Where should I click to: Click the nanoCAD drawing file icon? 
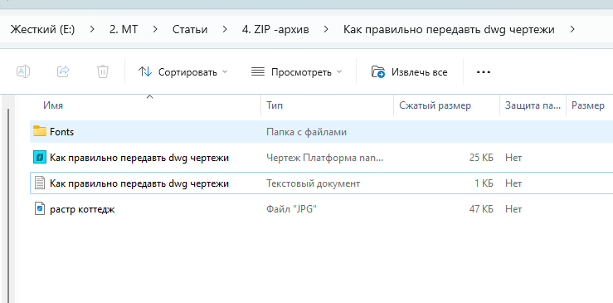pyautogui.click(x=40, y=158)
